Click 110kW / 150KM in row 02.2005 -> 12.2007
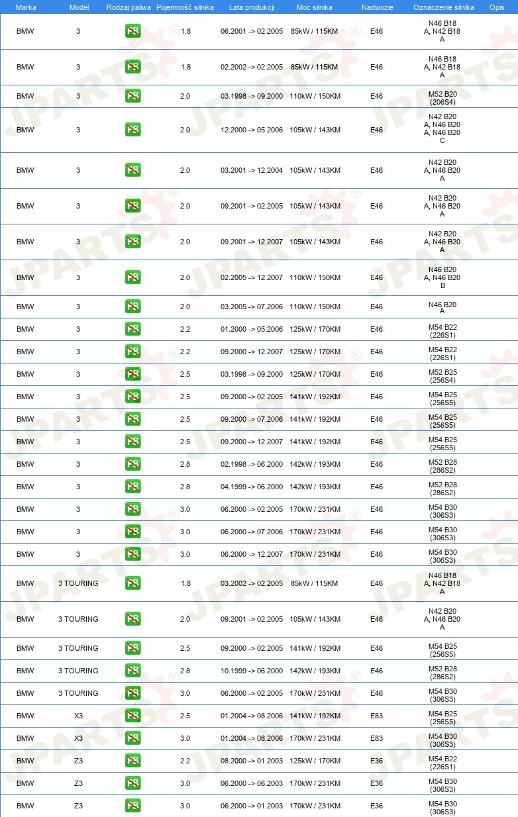 tap(315, 277)
